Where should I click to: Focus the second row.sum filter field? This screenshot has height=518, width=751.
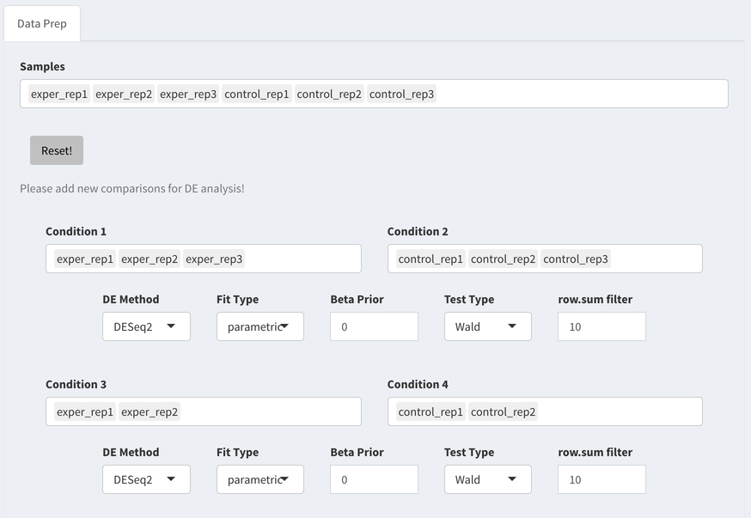601,479
